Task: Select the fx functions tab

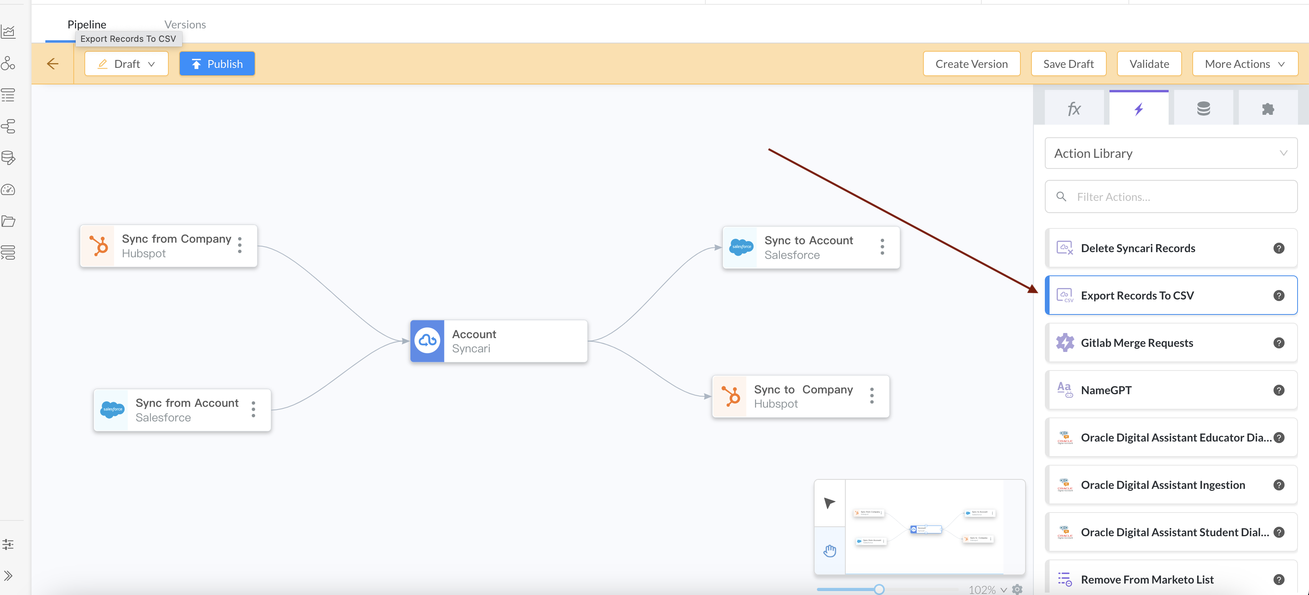Action: tap(1074, 109)
